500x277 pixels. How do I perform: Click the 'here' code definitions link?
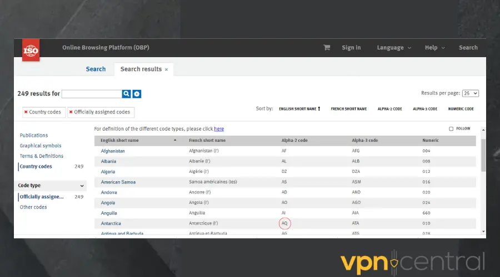tap(219, 129)
